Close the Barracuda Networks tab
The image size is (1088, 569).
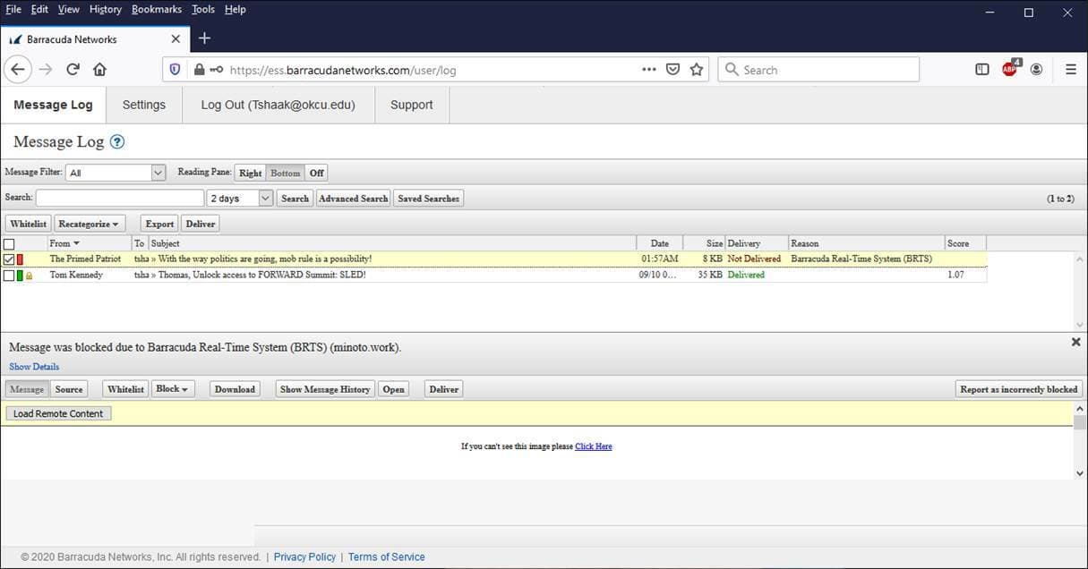tap(176, 38)
